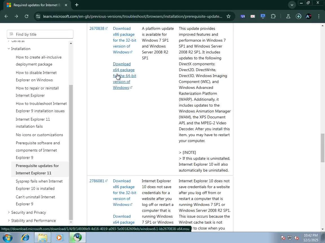Viewport: 325px width, 243px height.
Task: Open How to repair or reinstall Internet Explorer
Action: 37,92
